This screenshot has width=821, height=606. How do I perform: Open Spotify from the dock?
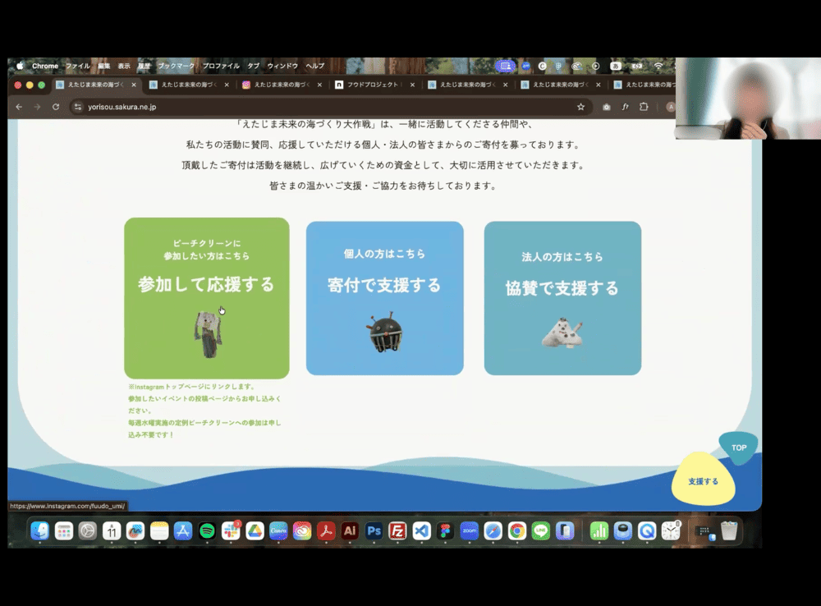pos(207,531)
